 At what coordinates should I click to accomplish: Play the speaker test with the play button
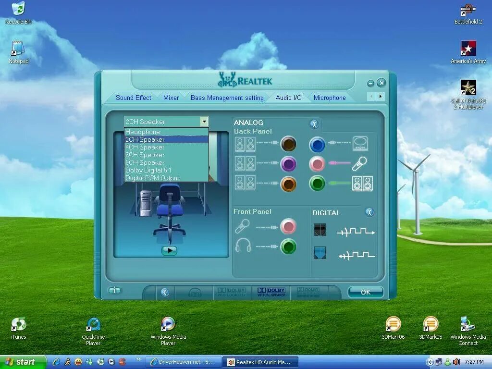point(170,250)
